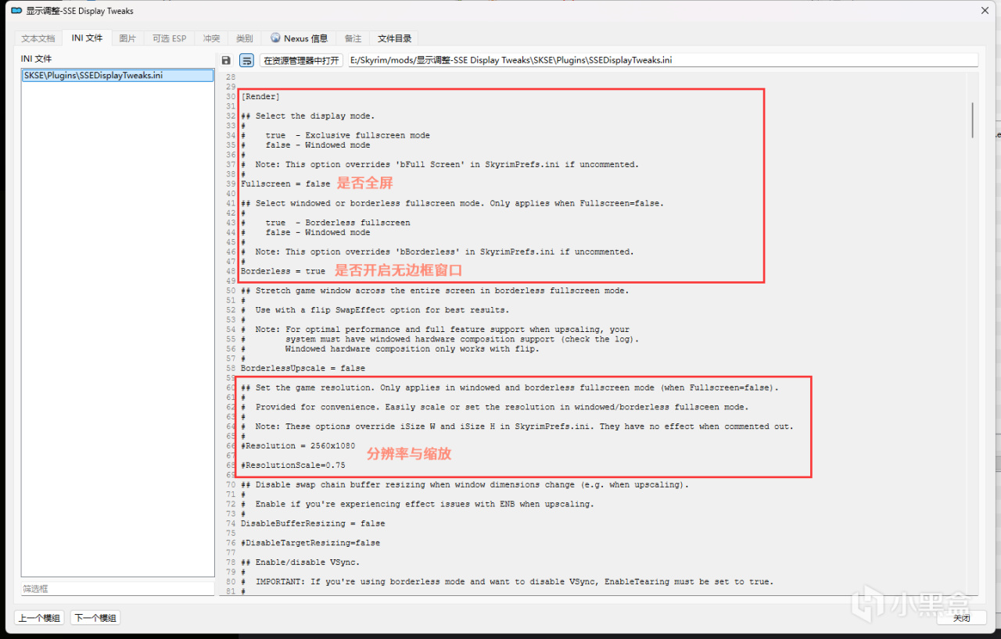
Task: Click the "true - Borderless fullscreen" line
Action: (325, 223)
